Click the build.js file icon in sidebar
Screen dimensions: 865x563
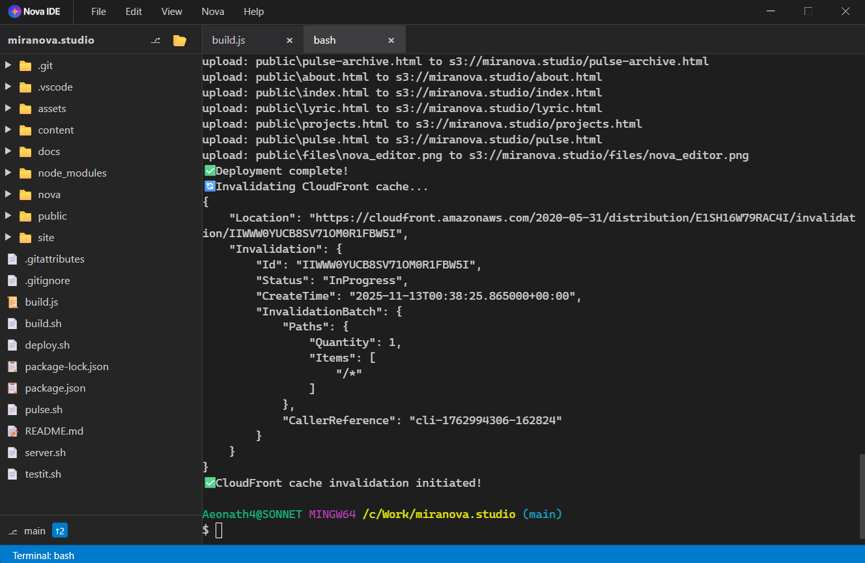coord(12,302)
